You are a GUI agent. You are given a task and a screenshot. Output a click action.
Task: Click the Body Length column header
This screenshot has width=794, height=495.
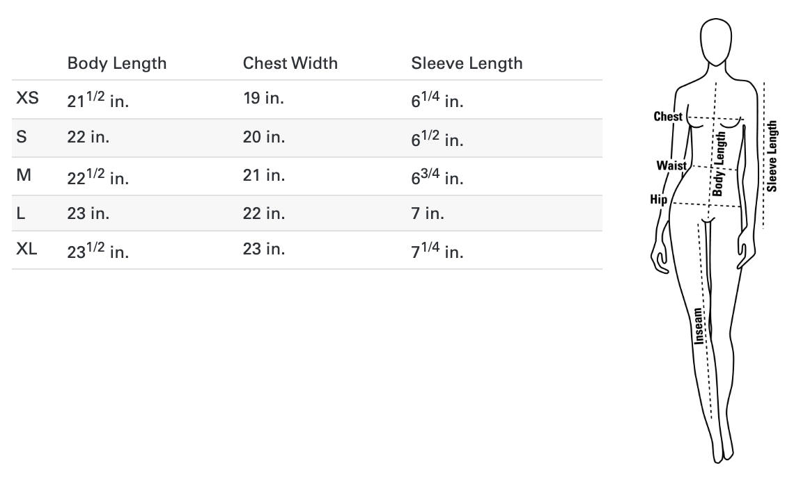coord(117,63)
